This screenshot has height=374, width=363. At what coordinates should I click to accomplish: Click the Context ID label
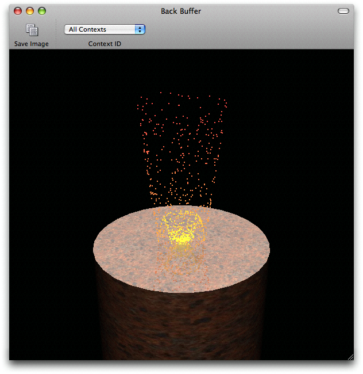(105, 44)
